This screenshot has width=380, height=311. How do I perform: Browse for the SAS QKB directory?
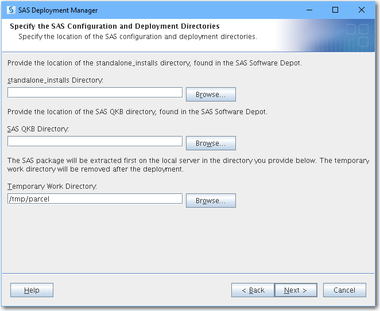(211, 143)
